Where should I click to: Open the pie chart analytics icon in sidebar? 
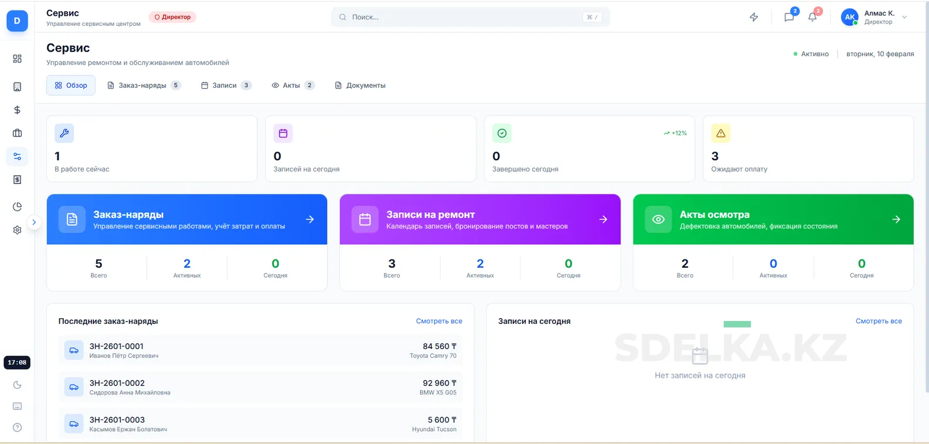click(17, 207)
